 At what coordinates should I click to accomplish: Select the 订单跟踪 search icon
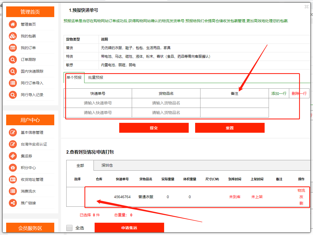[x=13, y=60]
